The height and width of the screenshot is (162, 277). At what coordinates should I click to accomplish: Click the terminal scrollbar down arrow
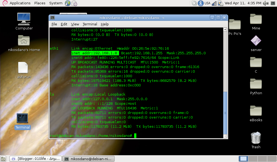225,136
